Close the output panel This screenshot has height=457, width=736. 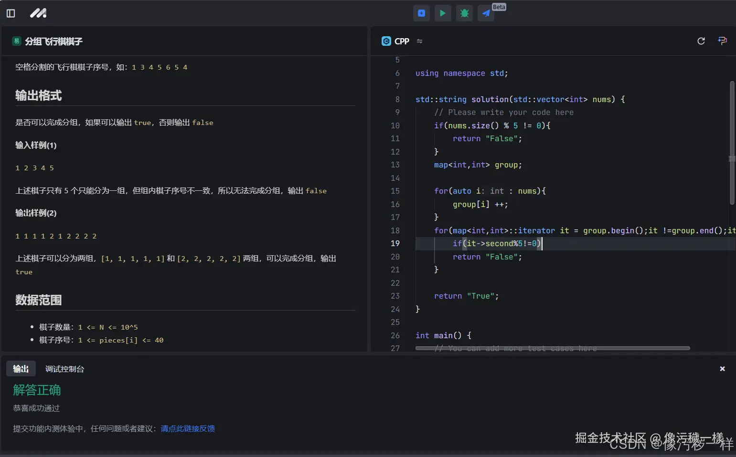click(722, 369)
